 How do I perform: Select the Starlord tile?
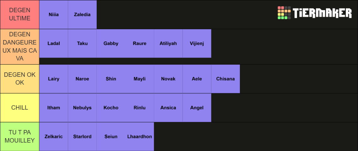pos(82,137)
